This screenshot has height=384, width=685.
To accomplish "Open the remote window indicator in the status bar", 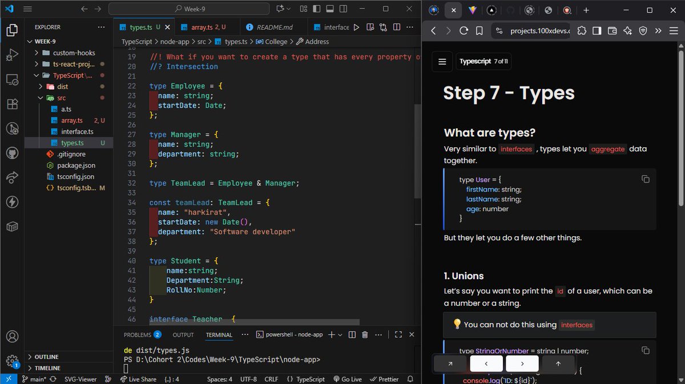I will (9, 379).
